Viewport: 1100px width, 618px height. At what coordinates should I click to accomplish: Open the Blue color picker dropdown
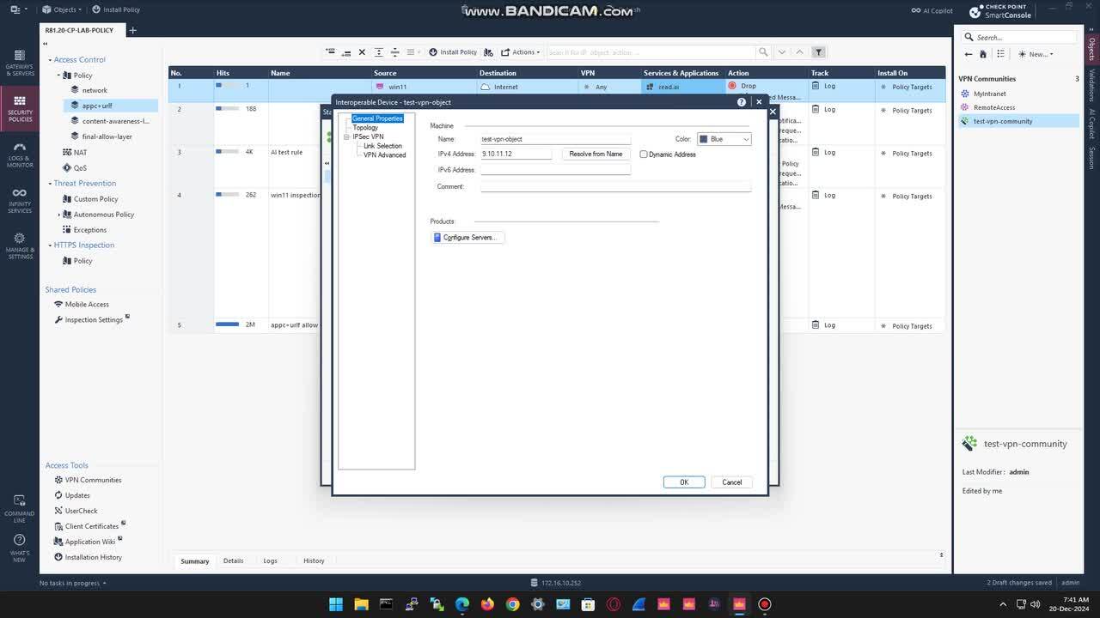click(x=745, y=138)
